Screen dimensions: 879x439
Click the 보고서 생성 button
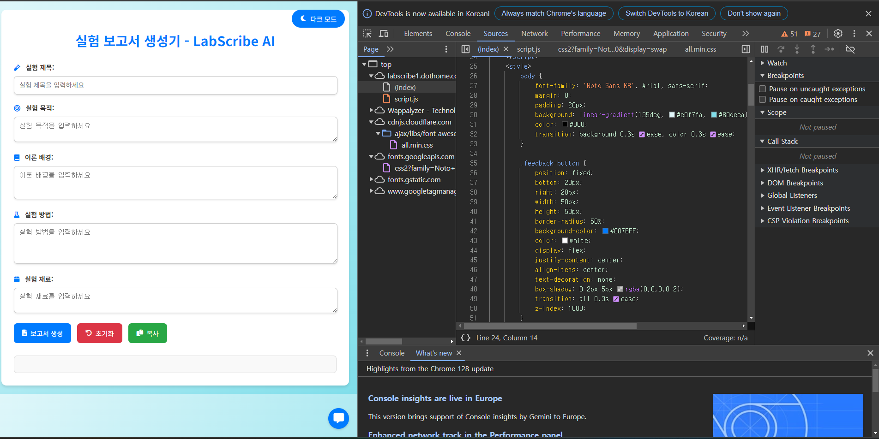(42, 333)
